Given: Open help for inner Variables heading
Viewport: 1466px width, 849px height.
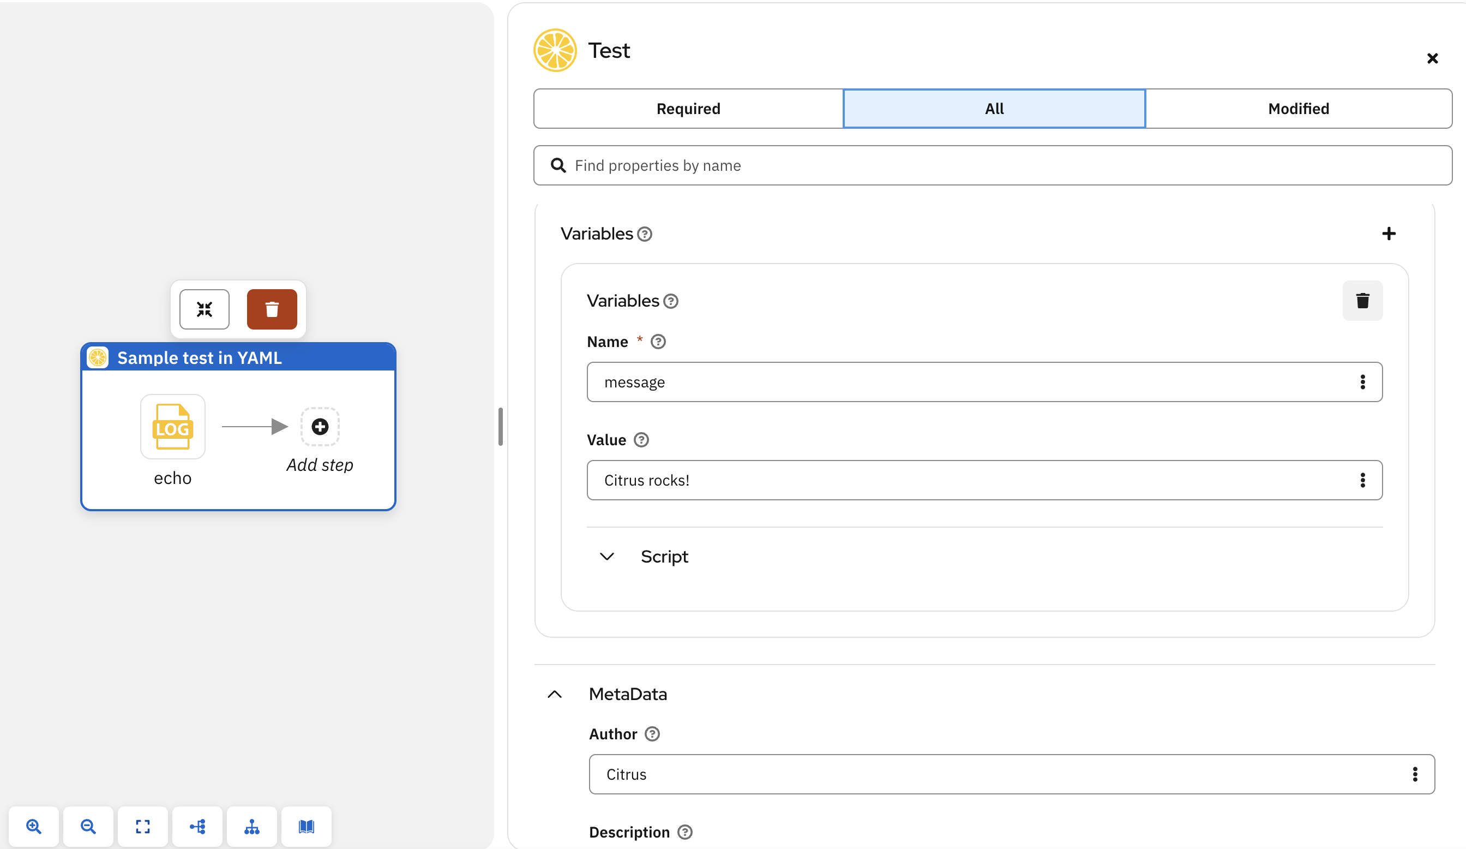Looking at the screenshot, I should (671, 301).
